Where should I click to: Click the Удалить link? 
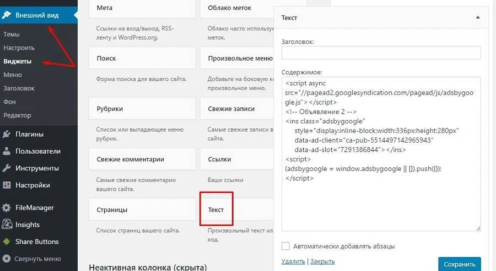click(x=293, y=261)
